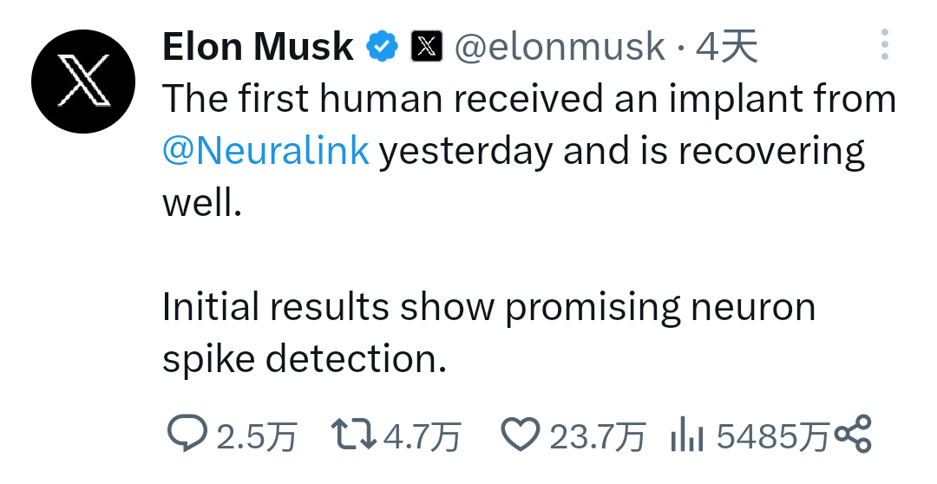
Task: Open the @elonmusk handle link
Action: pyautogui.click(x=560, y=47)
